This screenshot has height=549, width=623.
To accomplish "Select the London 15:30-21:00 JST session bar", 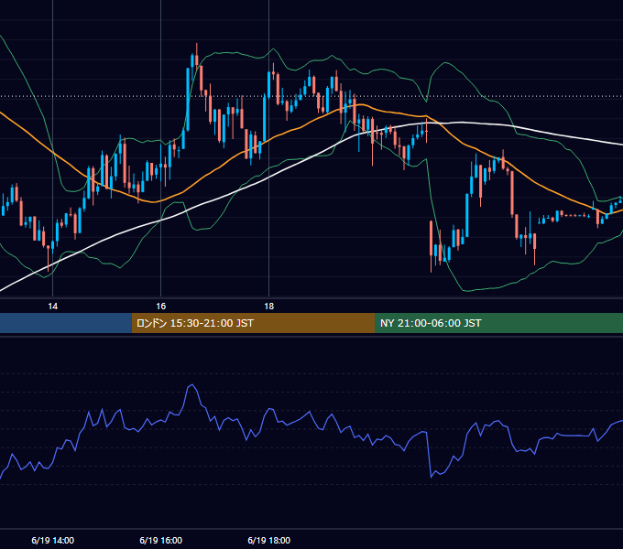I will [x=253, y=323].
